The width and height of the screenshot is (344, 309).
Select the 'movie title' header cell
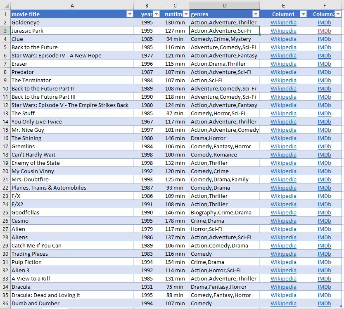(x=72, y=14)
